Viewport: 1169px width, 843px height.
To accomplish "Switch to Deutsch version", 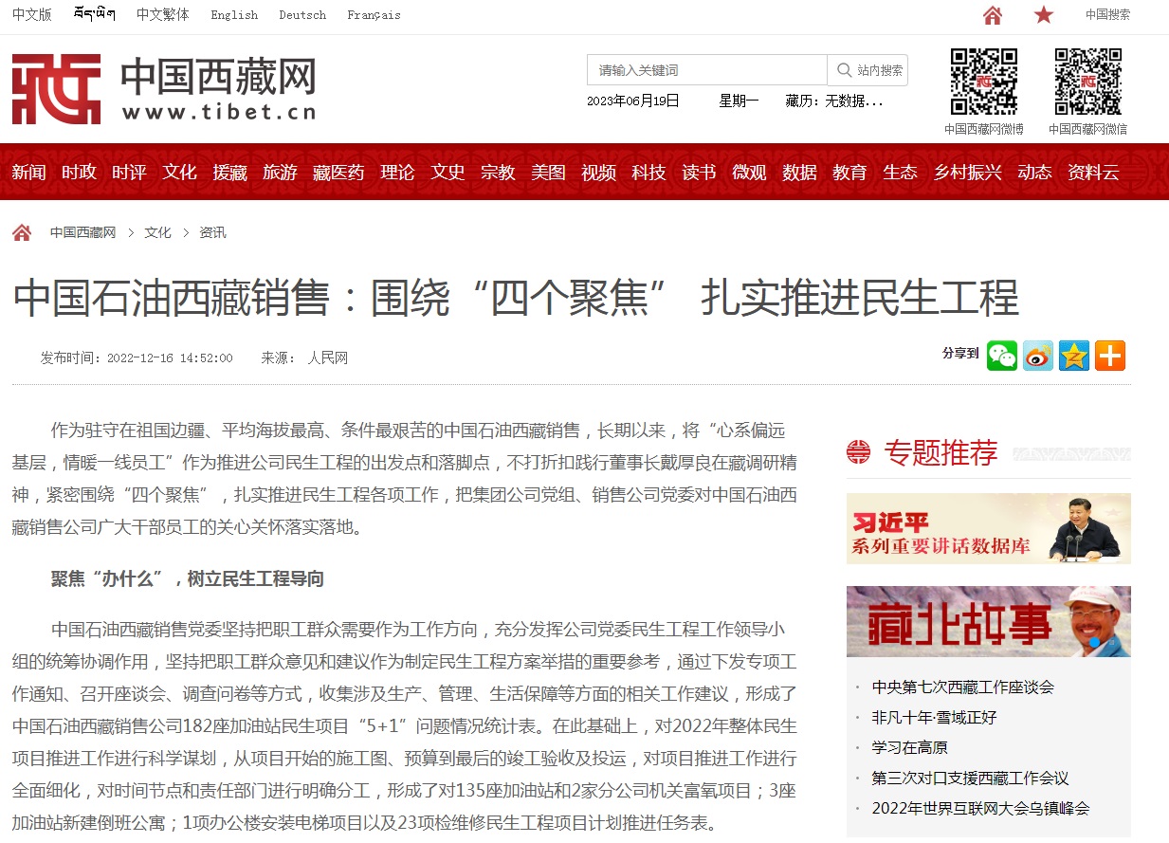I will coord(302,15).
